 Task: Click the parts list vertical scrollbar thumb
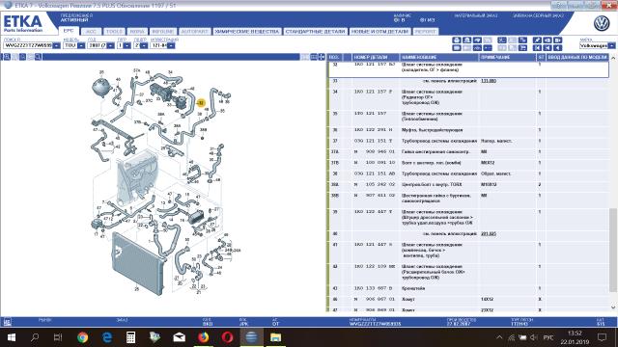click(x=612, y=250)
